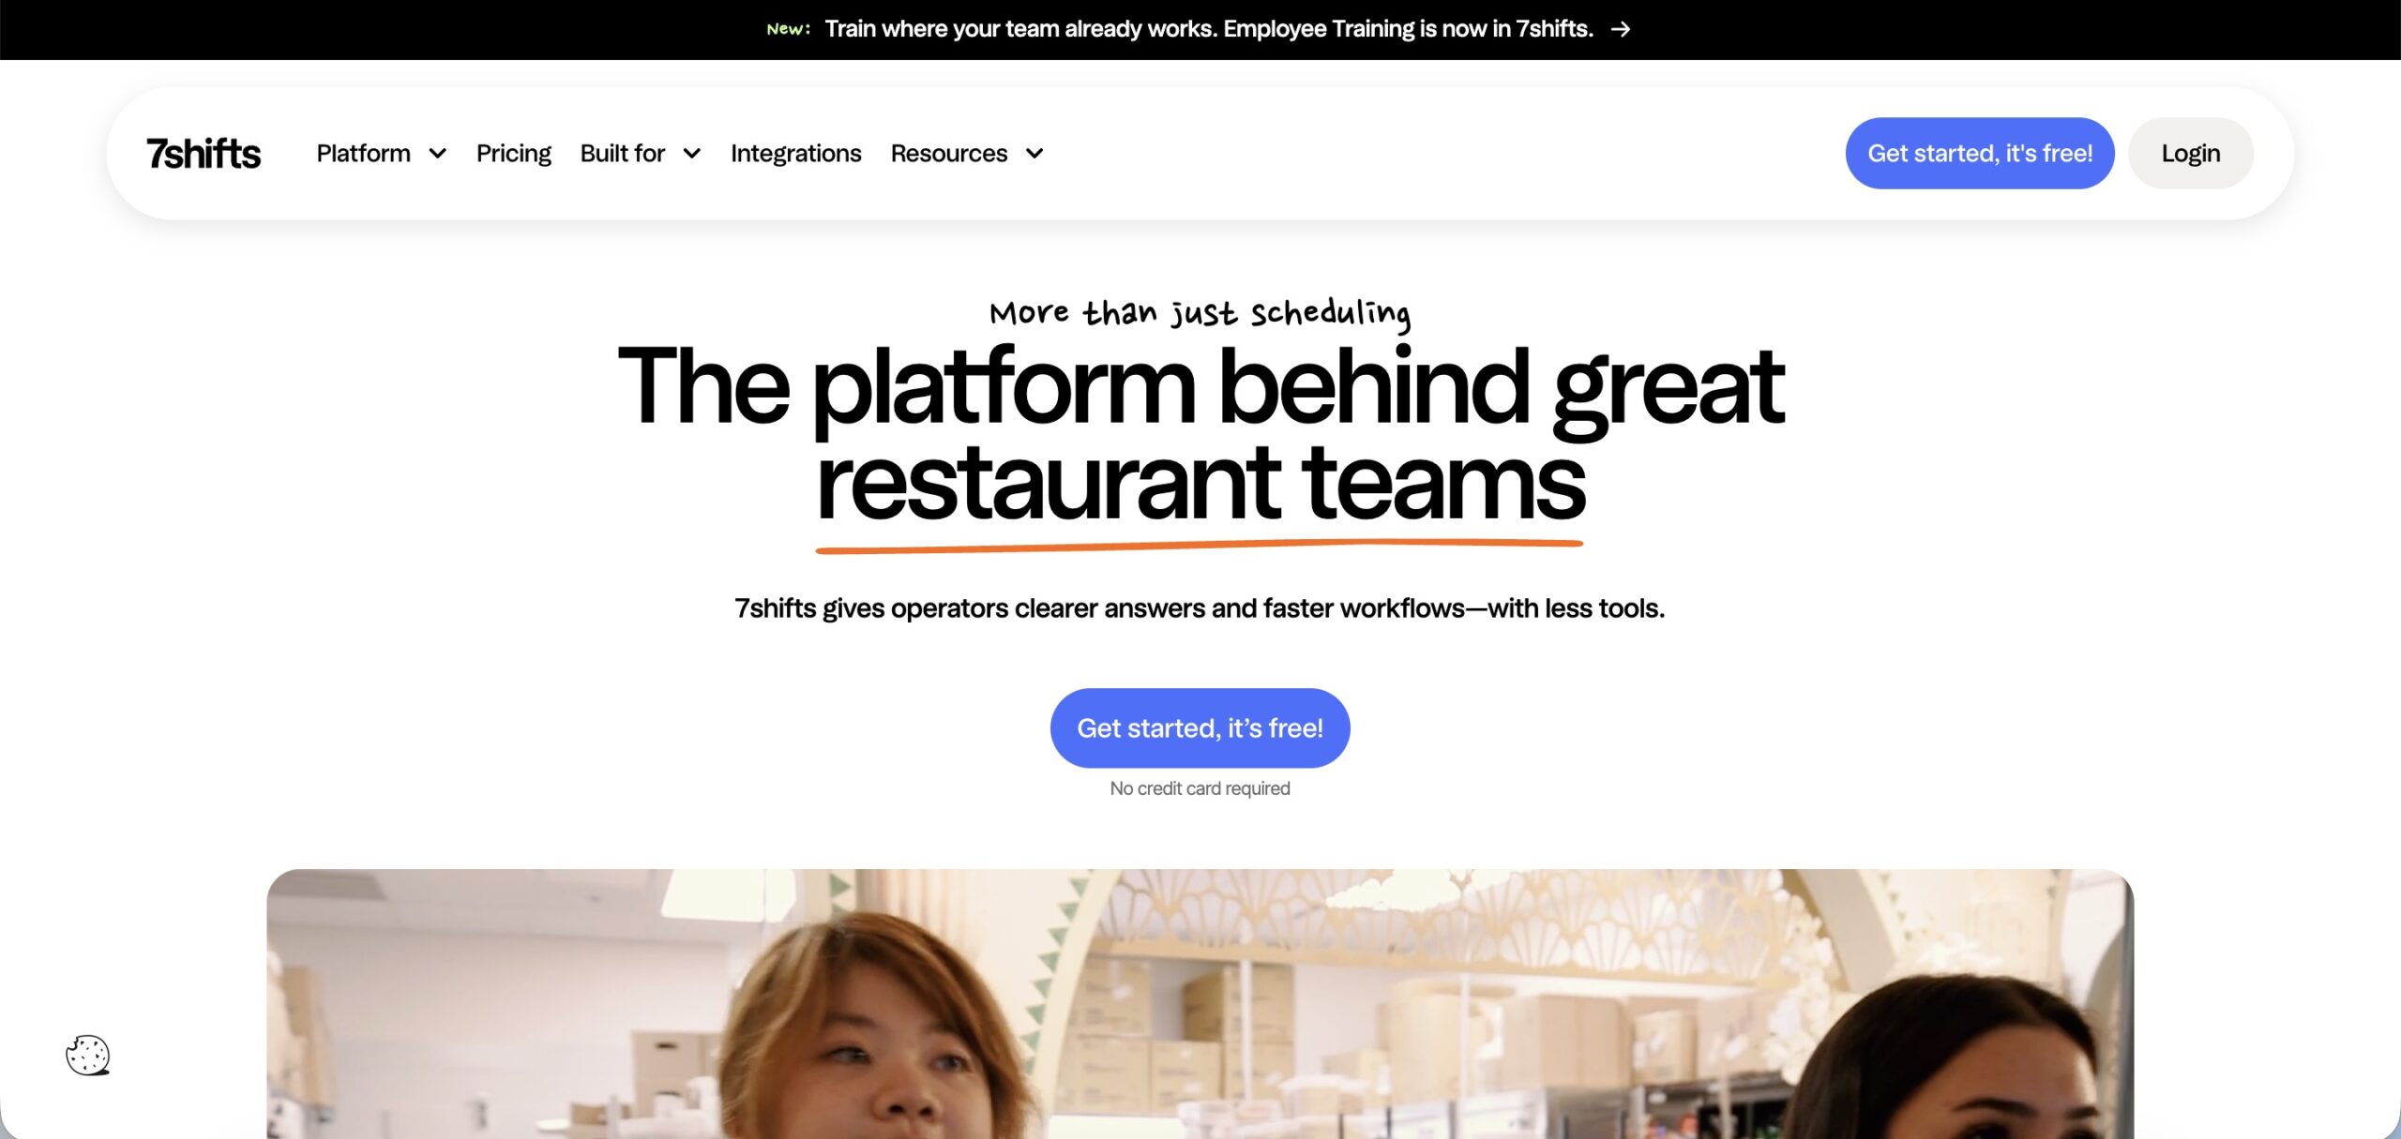Go to the Pricing page

click(x=513, y=154)
